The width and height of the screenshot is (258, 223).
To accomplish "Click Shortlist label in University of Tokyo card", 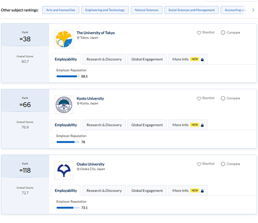I will 208,32.
